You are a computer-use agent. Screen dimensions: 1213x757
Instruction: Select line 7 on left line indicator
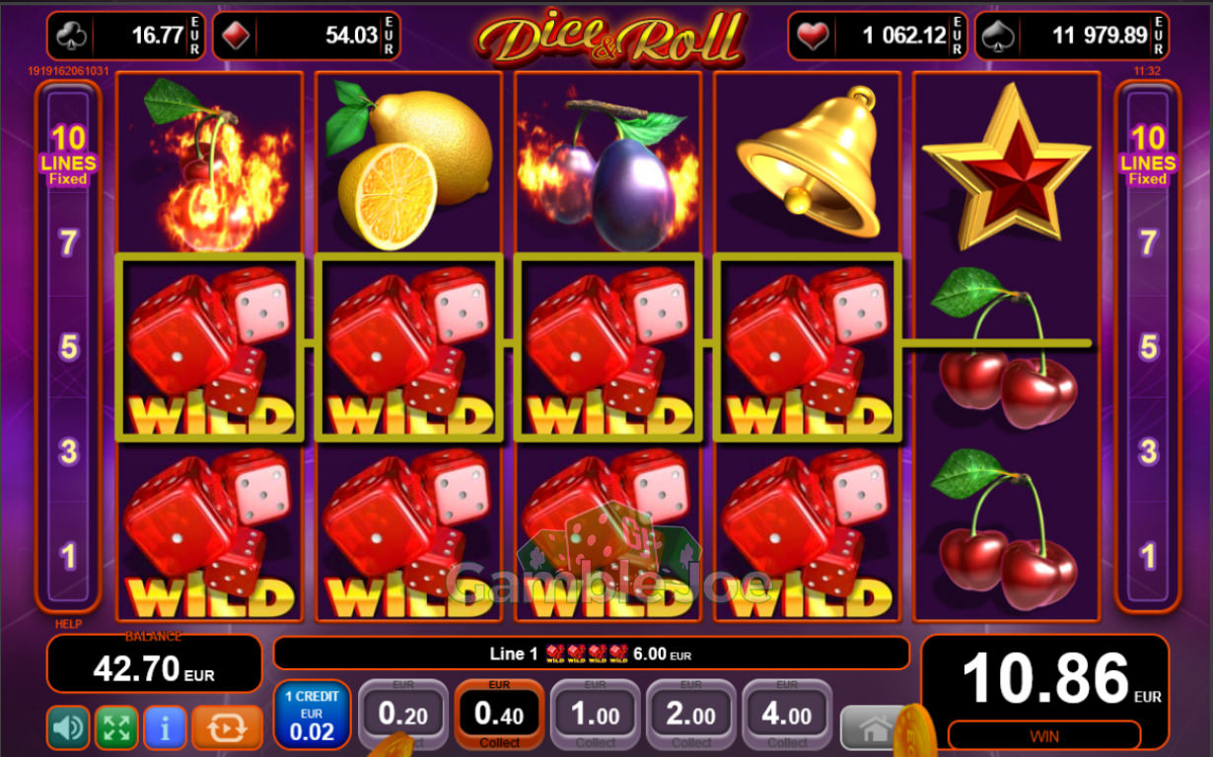pyautogui.click(x=68, y=242)
